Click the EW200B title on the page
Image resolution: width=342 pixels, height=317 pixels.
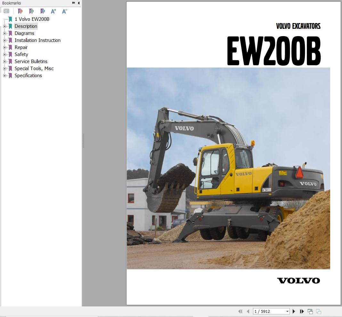[x=274, y=51]
